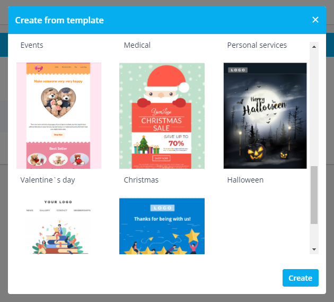Select the Personal services label
Screen dimensions: 334x302
tap(257, 46)
